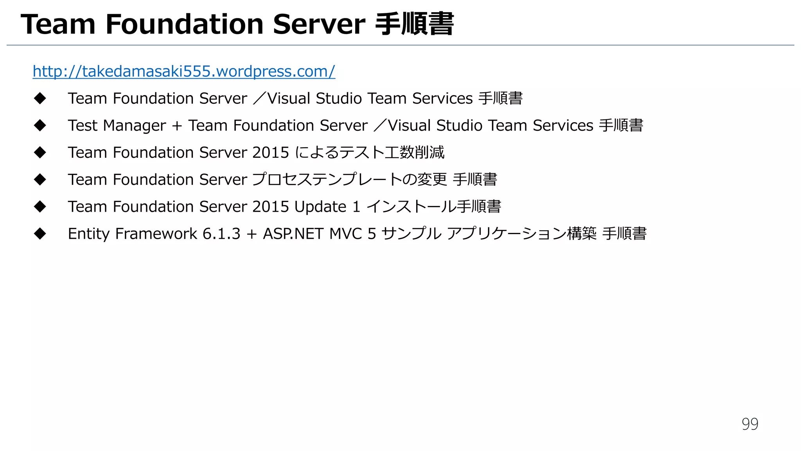Image resolution: width=801 pixels, height=451 pixels.
Task: Select line 'Team Foundation Server 2015 Update 1 インストール手順書'
Action: (284, 206)
